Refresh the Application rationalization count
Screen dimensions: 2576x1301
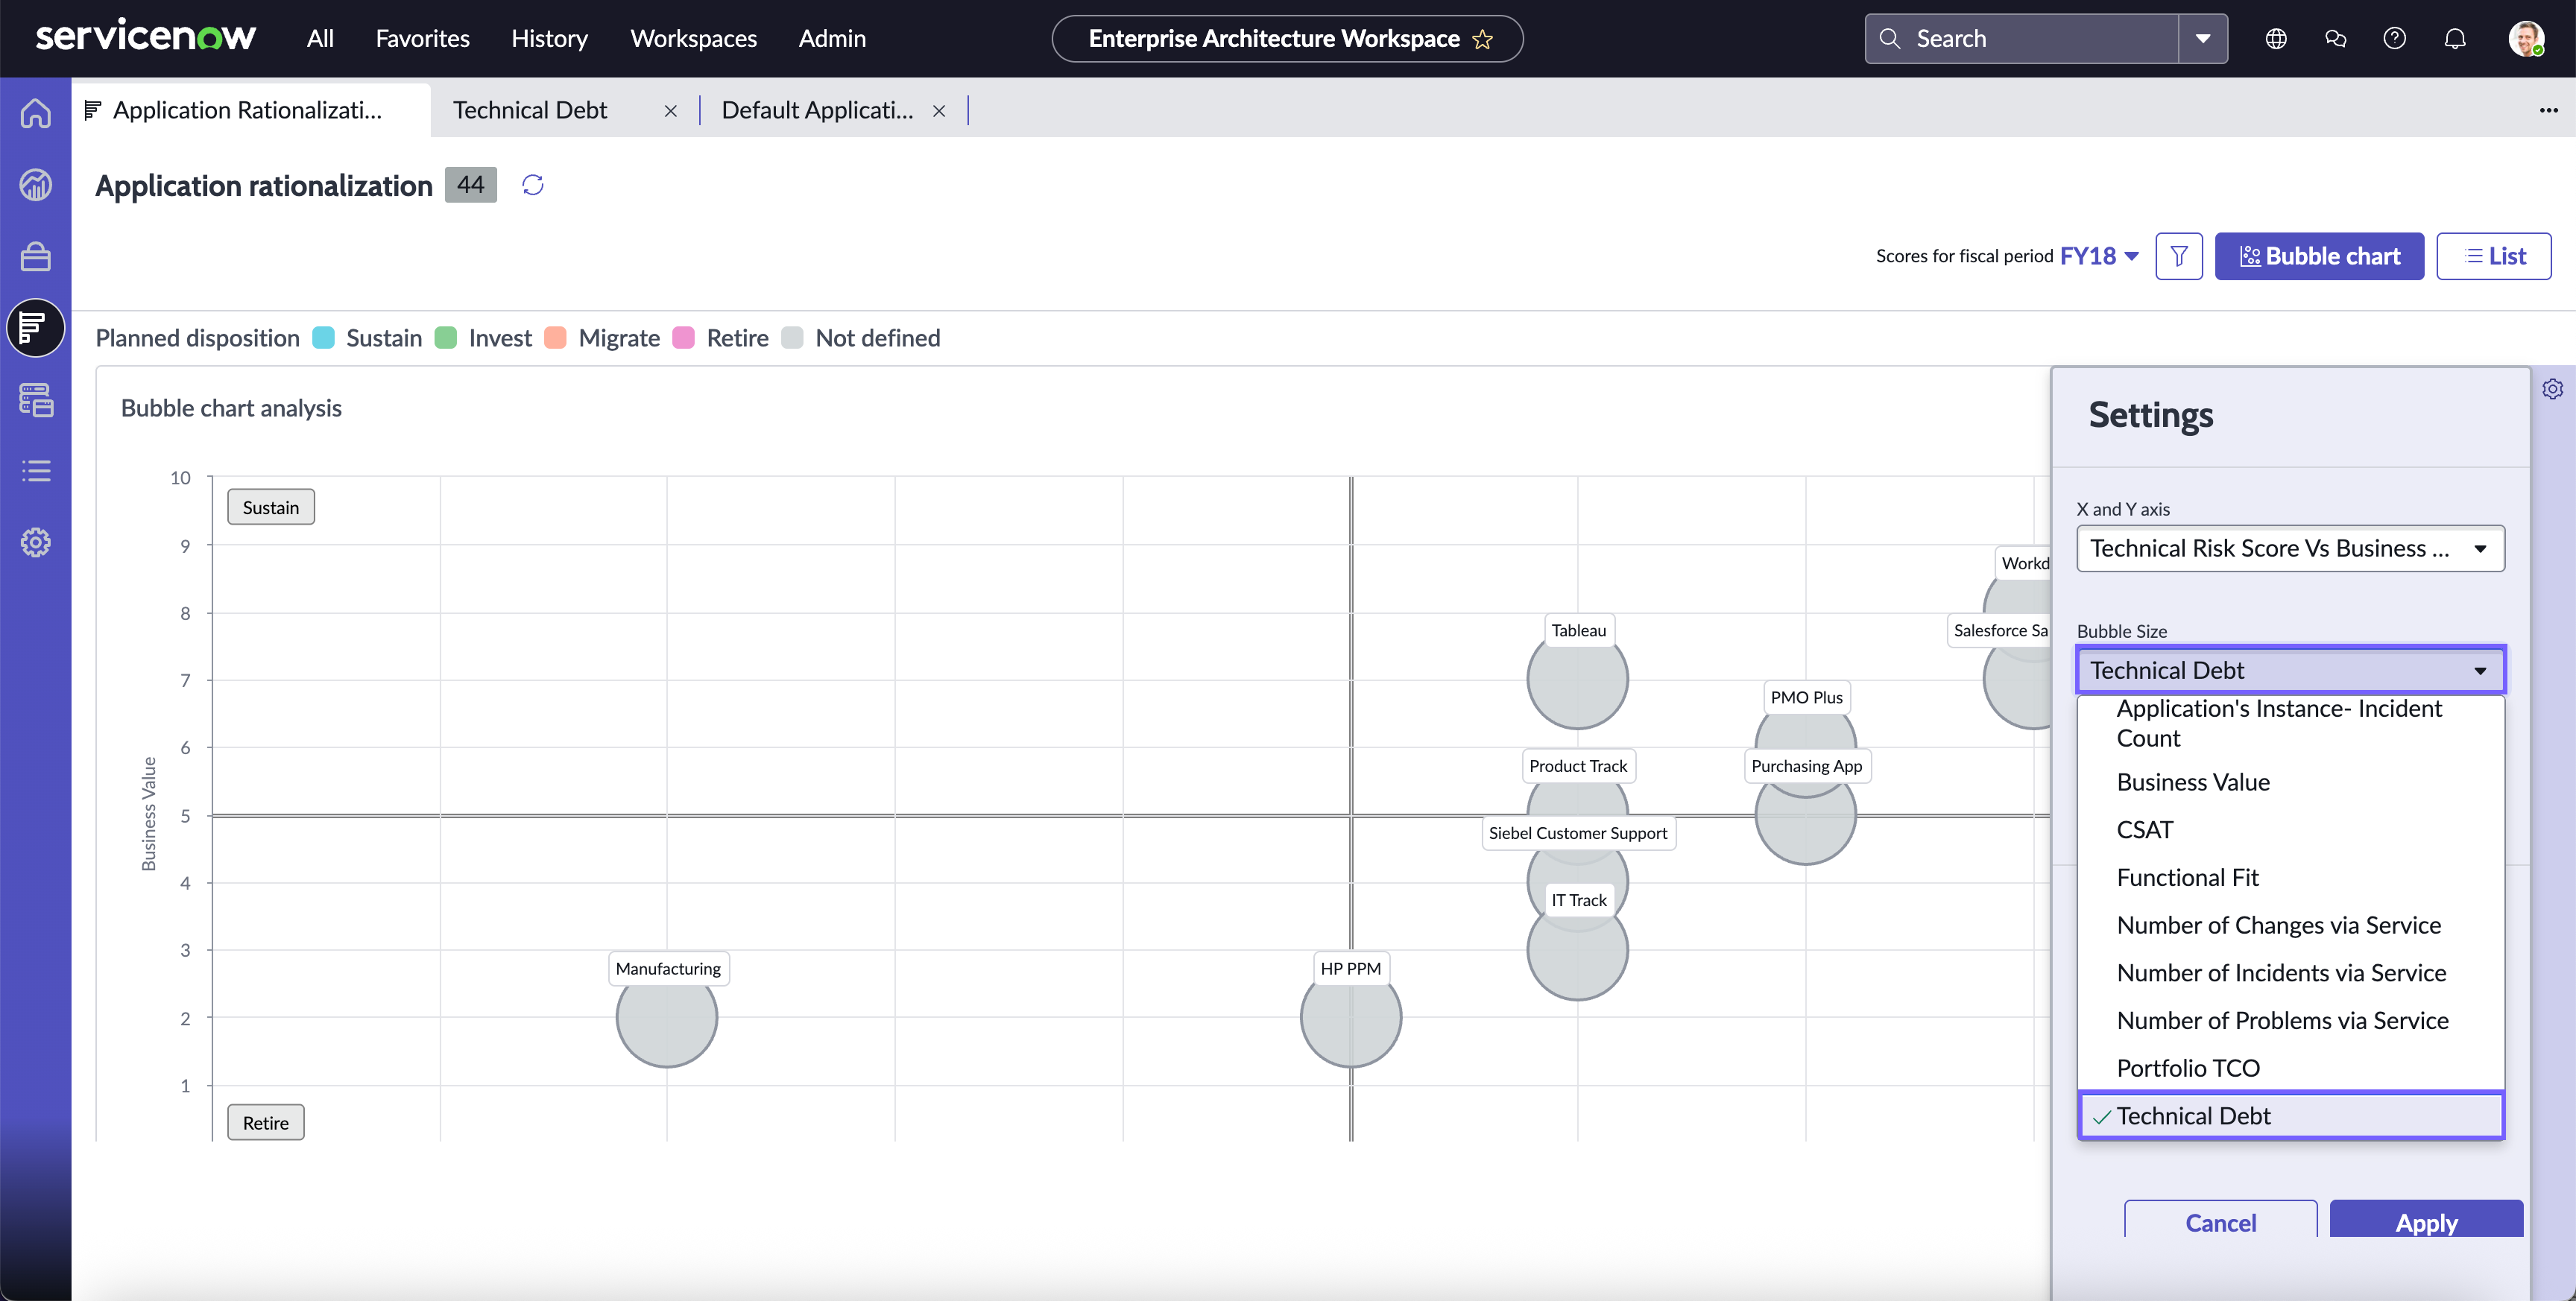click(533, 185)
